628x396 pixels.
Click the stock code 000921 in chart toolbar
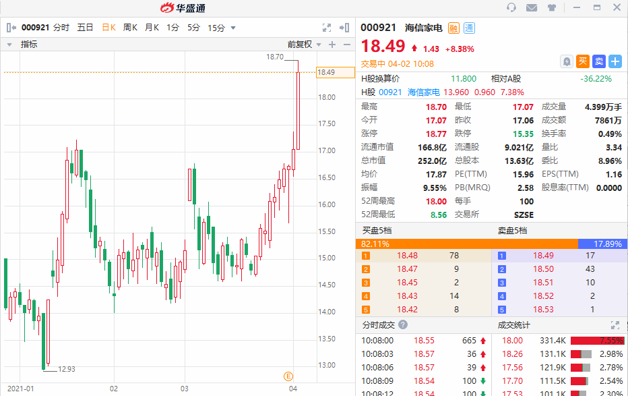point(35,28)
